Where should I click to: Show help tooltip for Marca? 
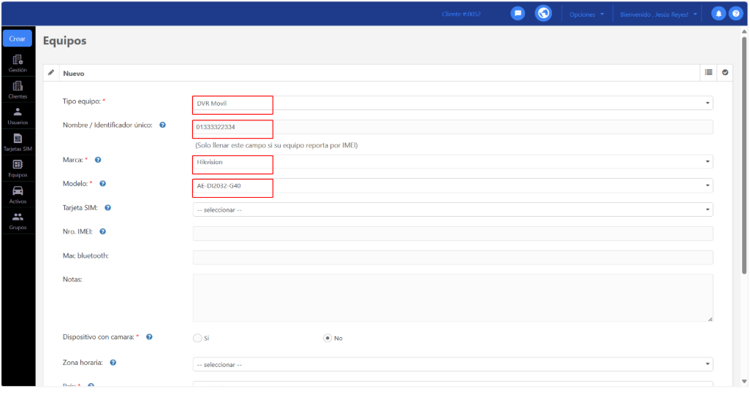point(98,160)
